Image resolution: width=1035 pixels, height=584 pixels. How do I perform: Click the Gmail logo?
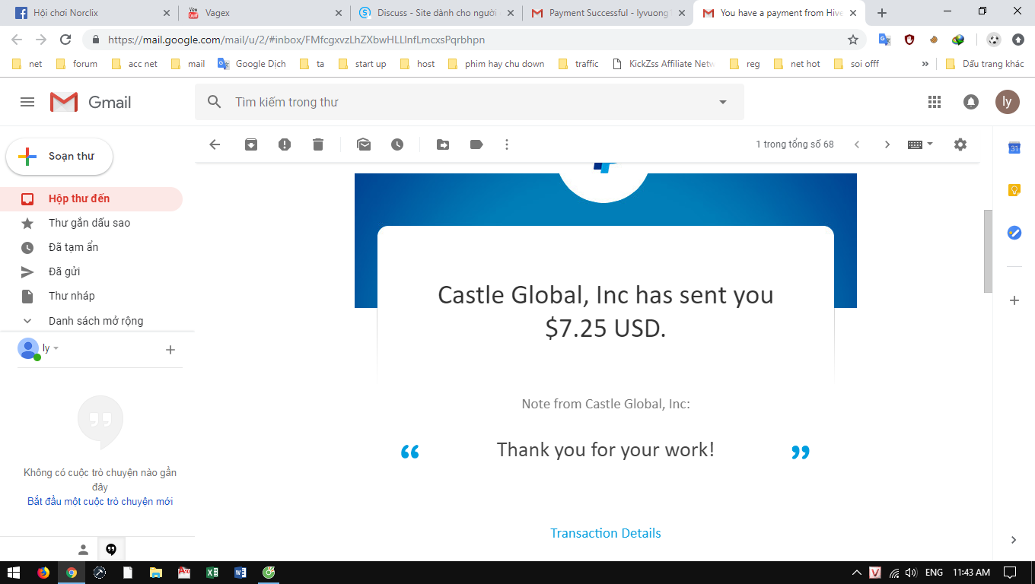(91, 102)
